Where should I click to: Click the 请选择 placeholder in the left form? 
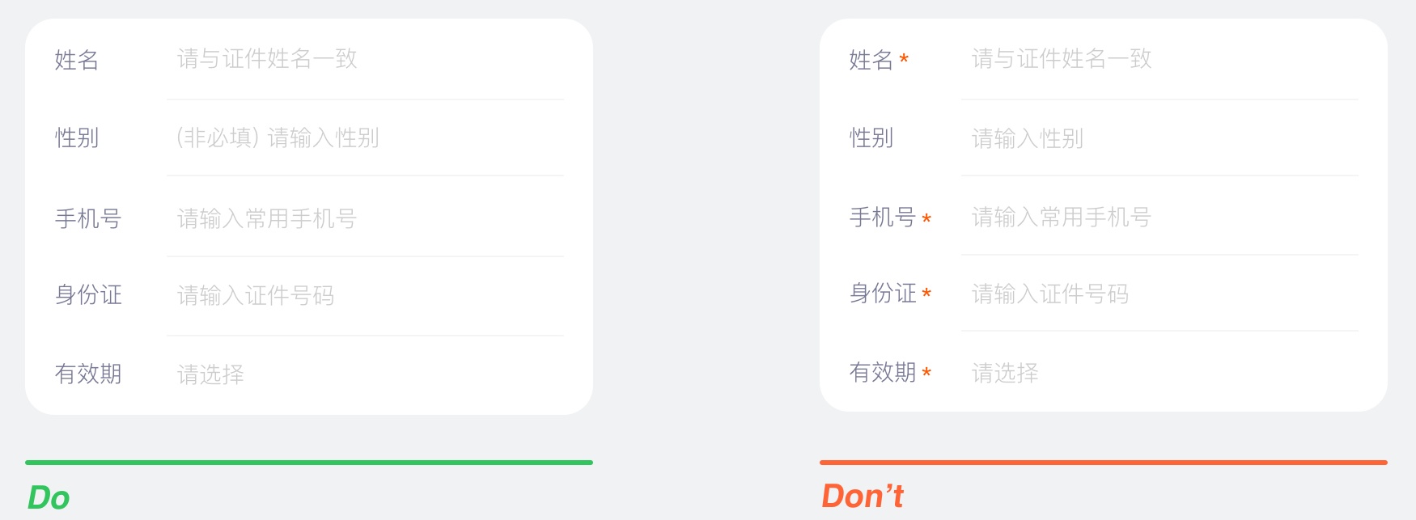pos(210,374)
